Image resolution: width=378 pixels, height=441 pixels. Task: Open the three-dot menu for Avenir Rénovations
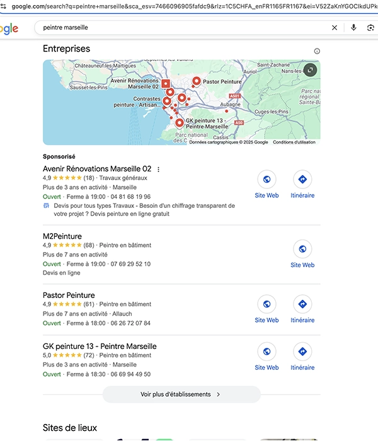tap(158, 169)
